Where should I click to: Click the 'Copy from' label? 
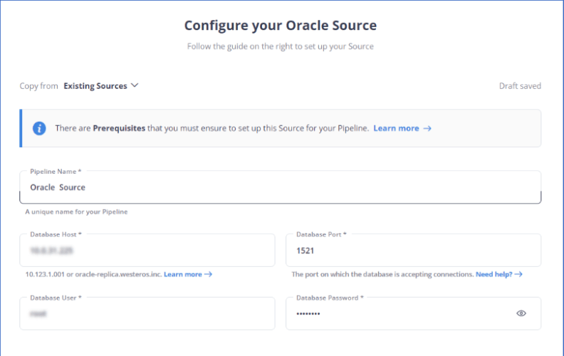pos(38,86)
